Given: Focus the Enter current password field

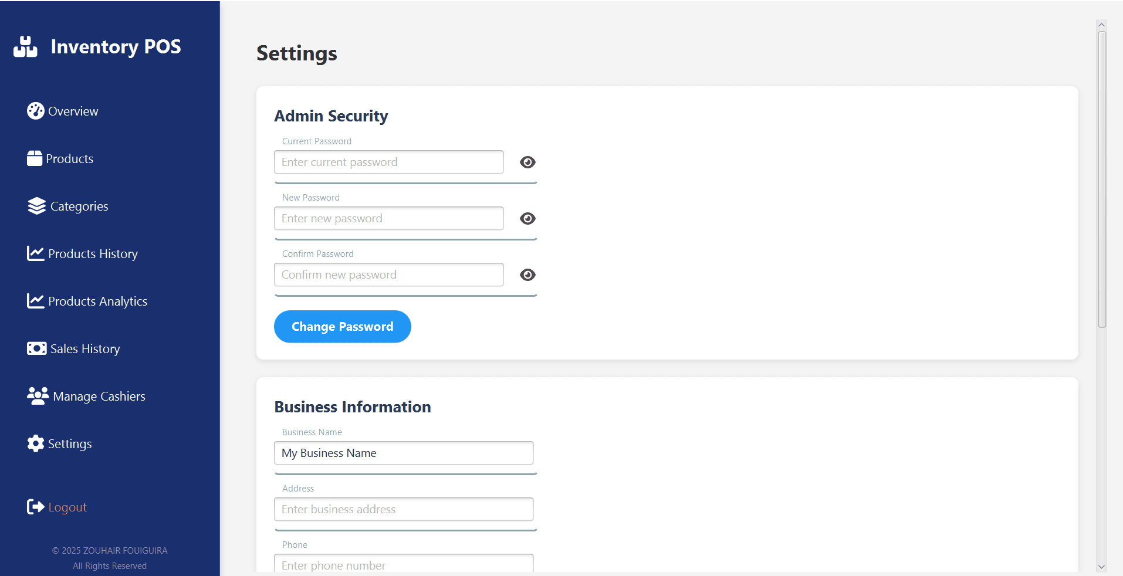Looking at the screenshot, I should point(388,162).
